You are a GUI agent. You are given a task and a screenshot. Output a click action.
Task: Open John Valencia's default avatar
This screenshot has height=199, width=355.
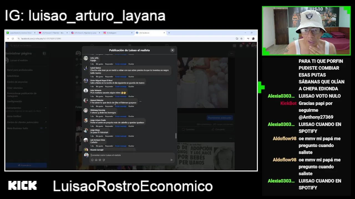[86, 91]
